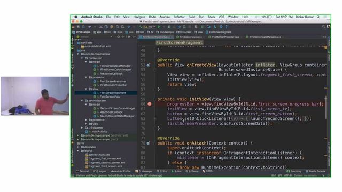Open the Messages tool window
The image size is (342, 192).
(144, 171)
